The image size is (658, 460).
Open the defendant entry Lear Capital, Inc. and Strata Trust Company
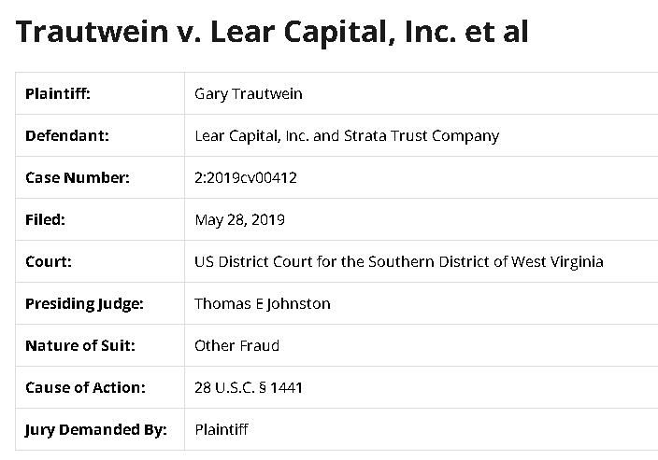[x=347, y=135]
